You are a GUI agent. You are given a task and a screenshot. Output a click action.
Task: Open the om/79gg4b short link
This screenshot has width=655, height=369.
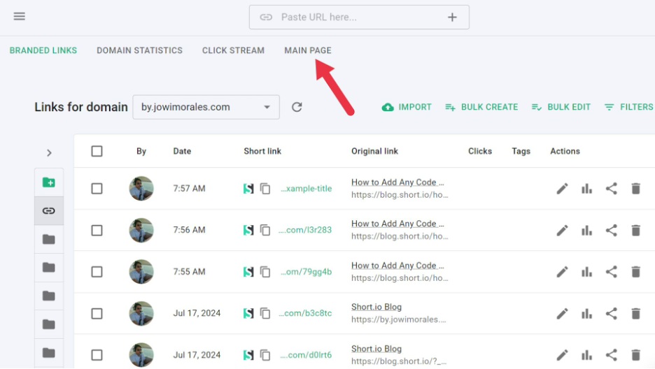coord(307,272)
